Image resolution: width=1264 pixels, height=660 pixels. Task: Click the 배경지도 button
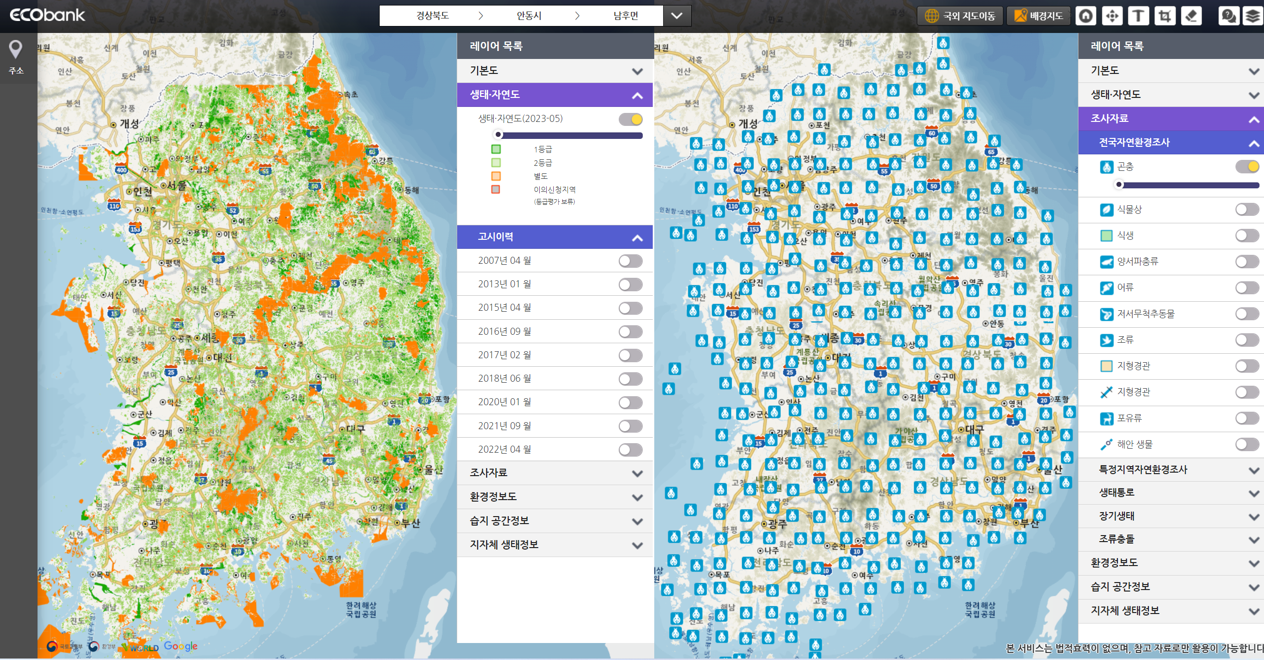(x=1039, y=16)
